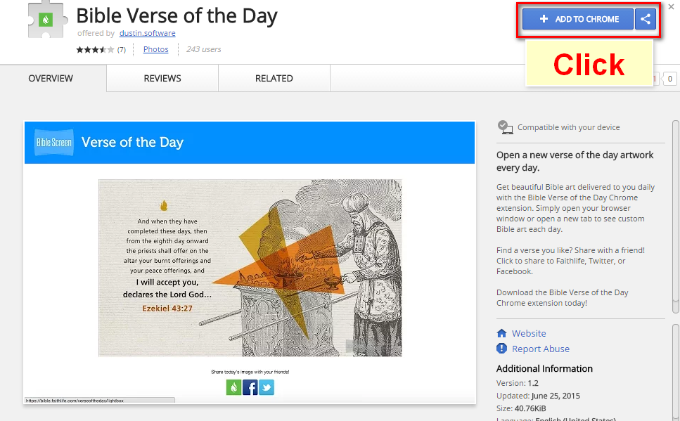The image size is (680, 421).
Task: Click the share icon beside Add to Chrome
Action: (x=646, y=19)
